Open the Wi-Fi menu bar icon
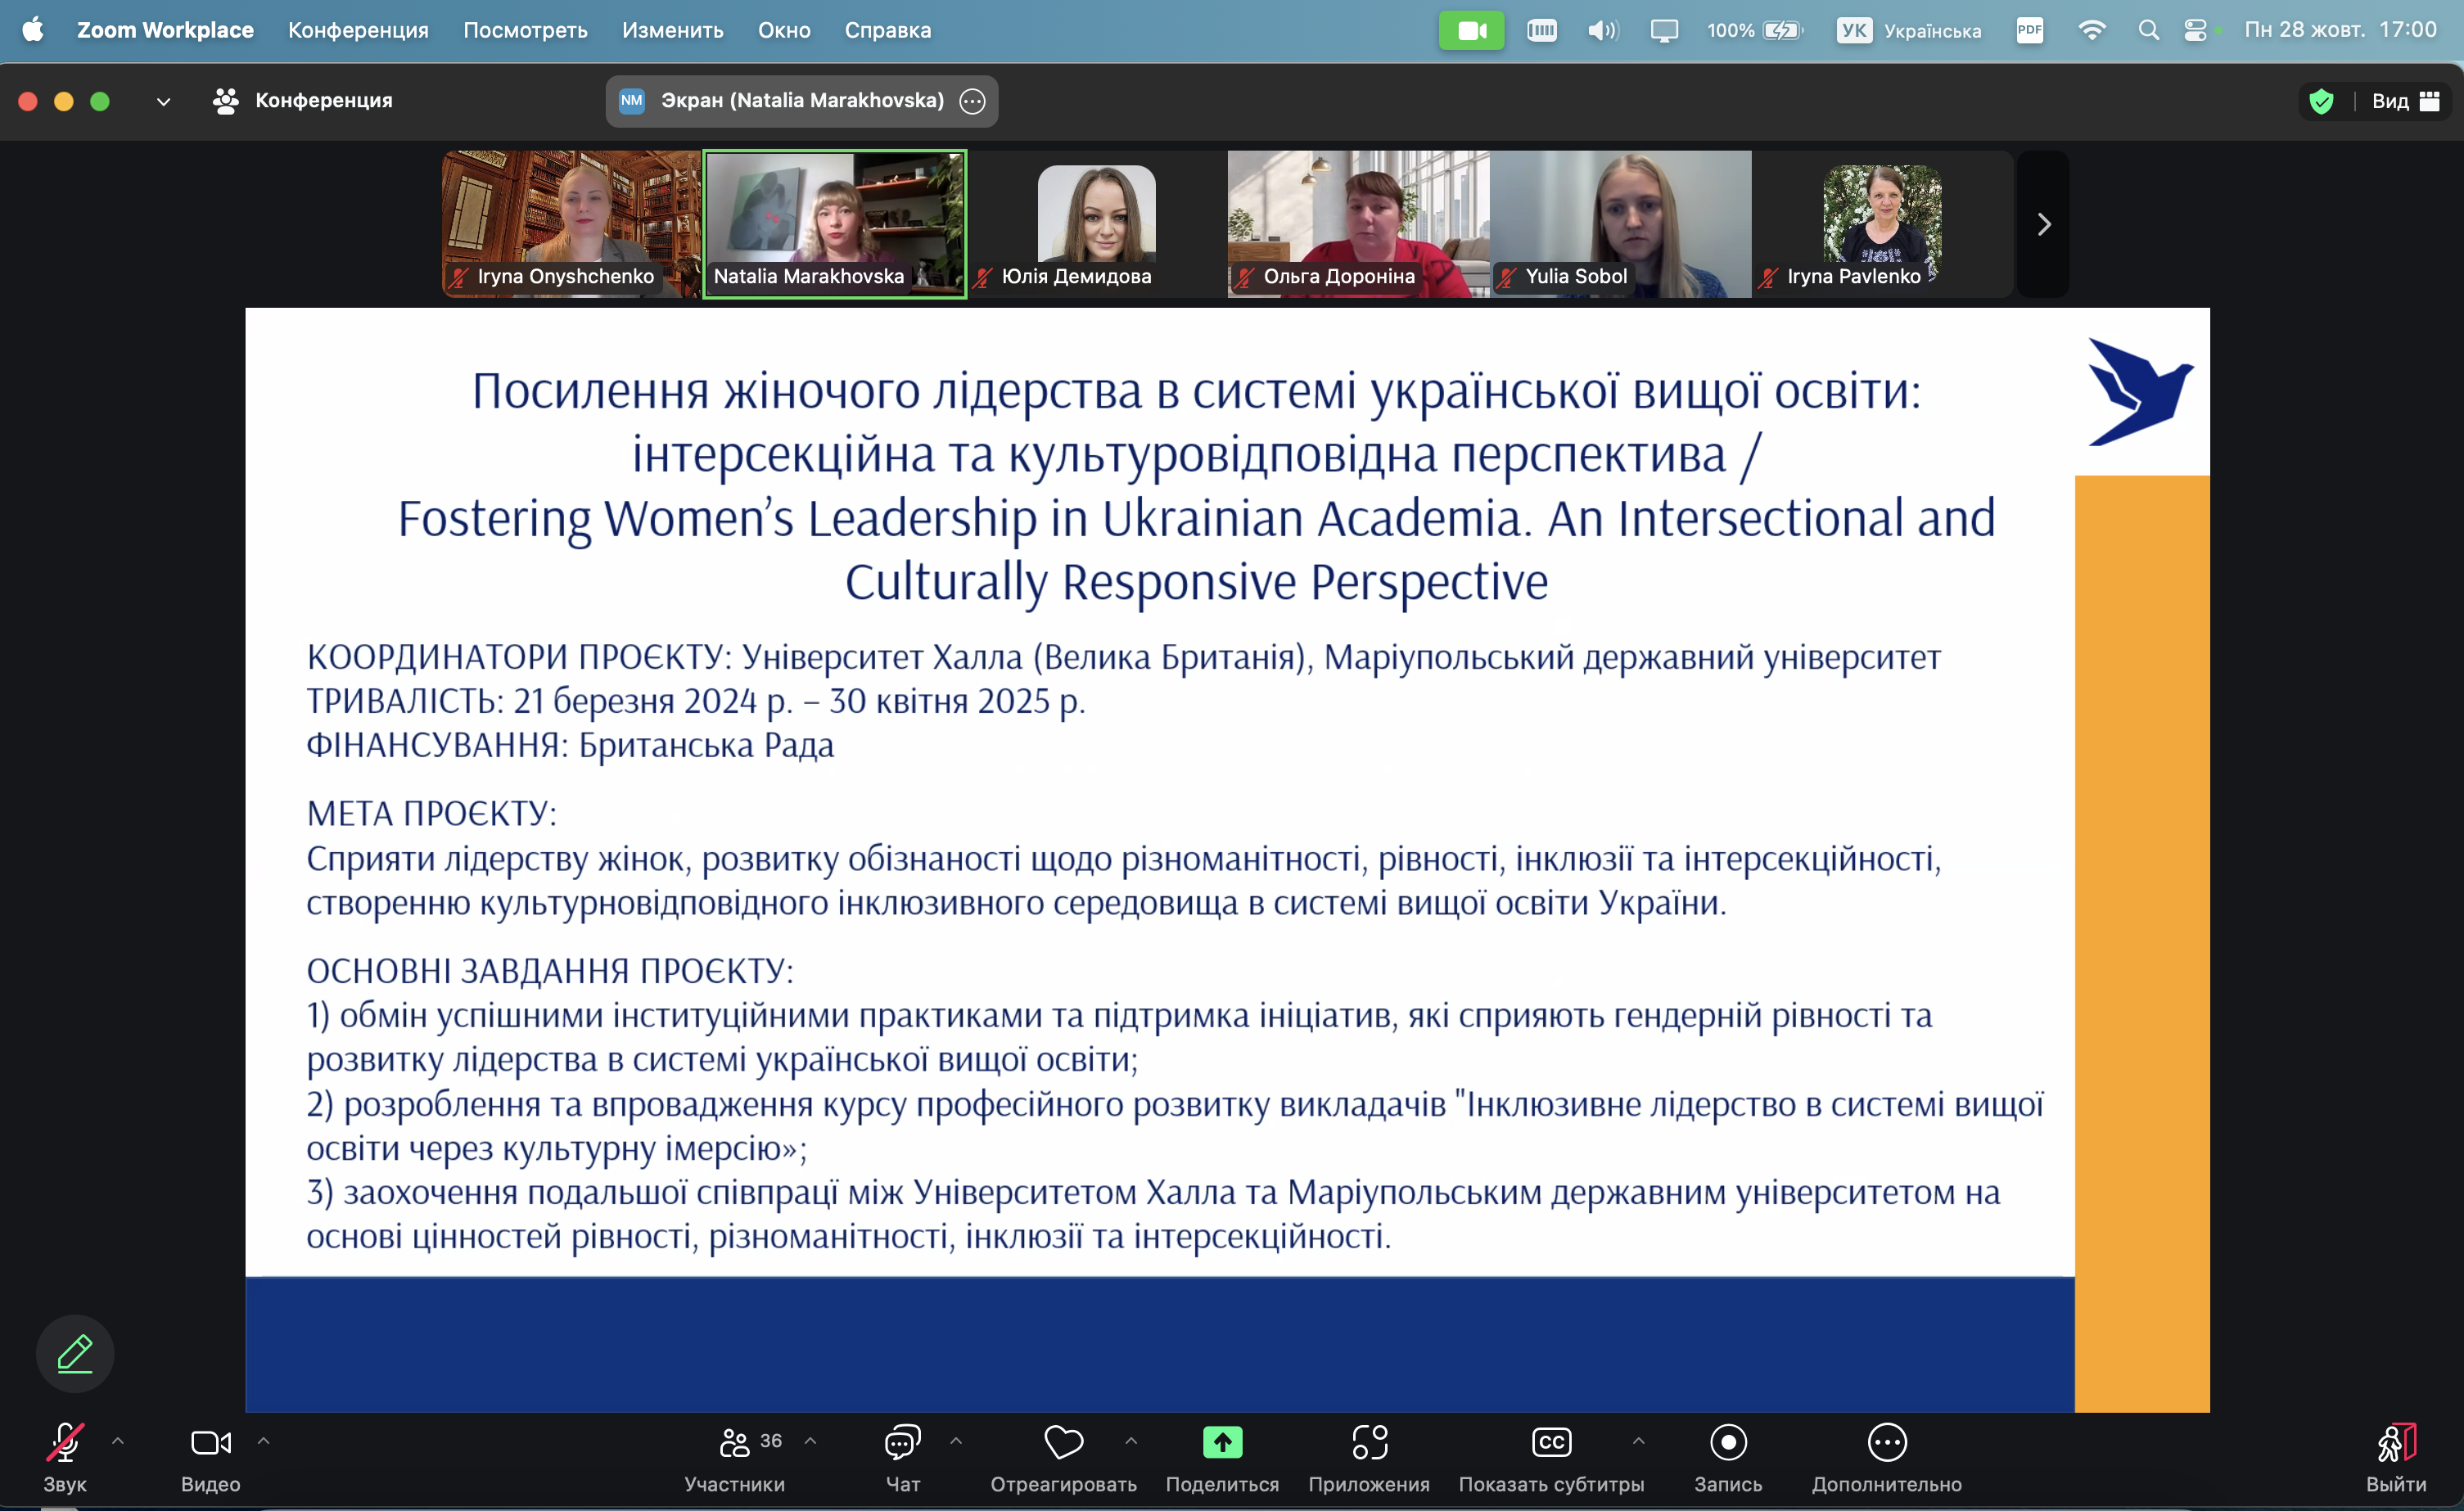The width and height of the screenshot is (2464, 1511). click(2091, 30)
